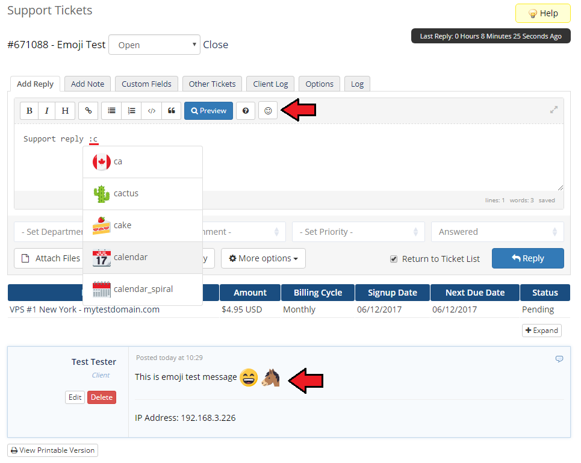
Task: Create an unordered bullet list
Action: pyautogui.click(x=111, y=111)
